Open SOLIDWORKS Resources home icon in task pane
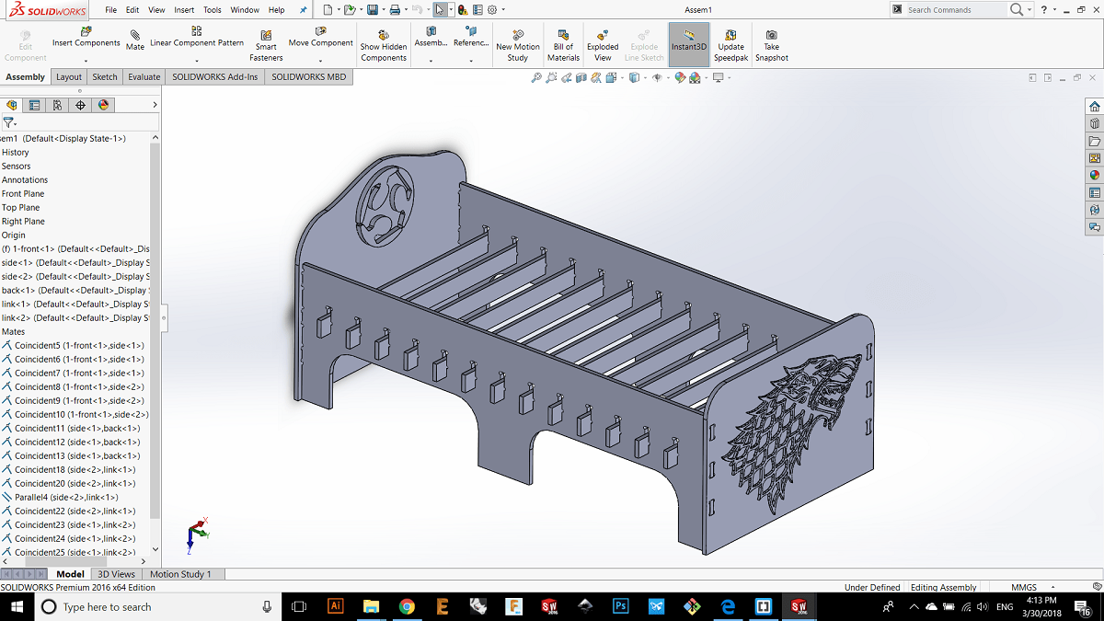This screenshot has height=621, width=1104. [x=1094, y=107]
